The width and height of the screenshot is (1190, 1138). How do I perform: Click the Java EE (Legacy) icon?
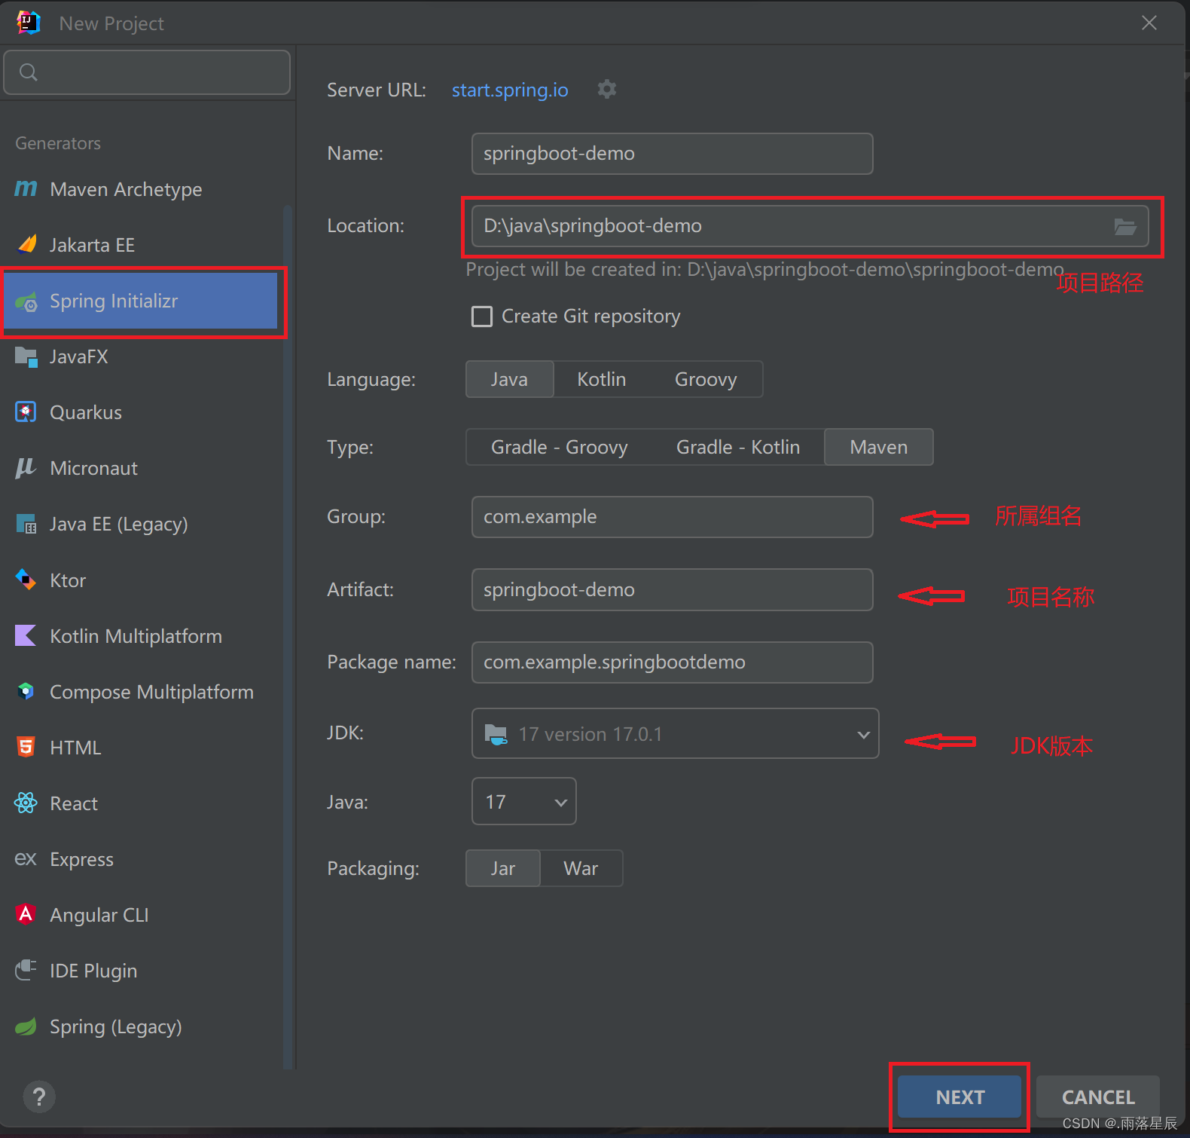tap(26, 524)
